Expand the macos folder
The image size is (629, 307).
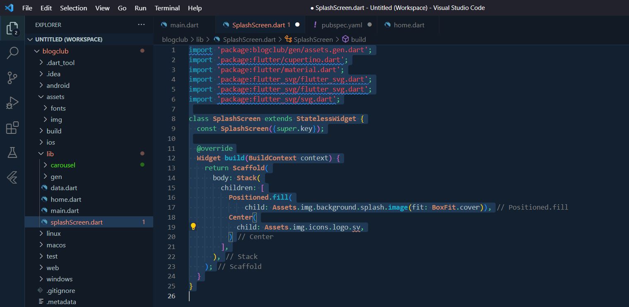[89, 245]
